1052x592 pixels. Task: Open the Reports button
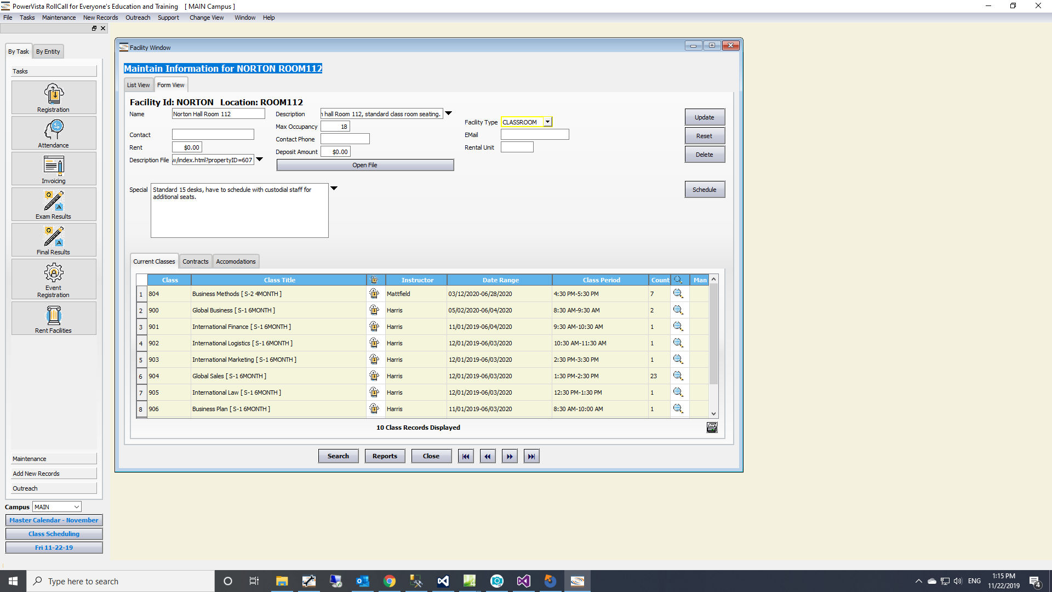click(x=385, y=456)
